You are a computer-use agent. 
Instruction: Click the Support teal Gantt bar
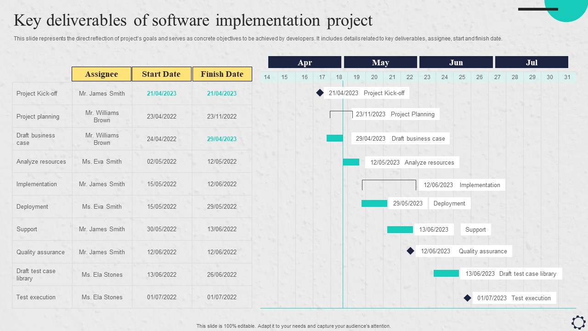(400, 229)
